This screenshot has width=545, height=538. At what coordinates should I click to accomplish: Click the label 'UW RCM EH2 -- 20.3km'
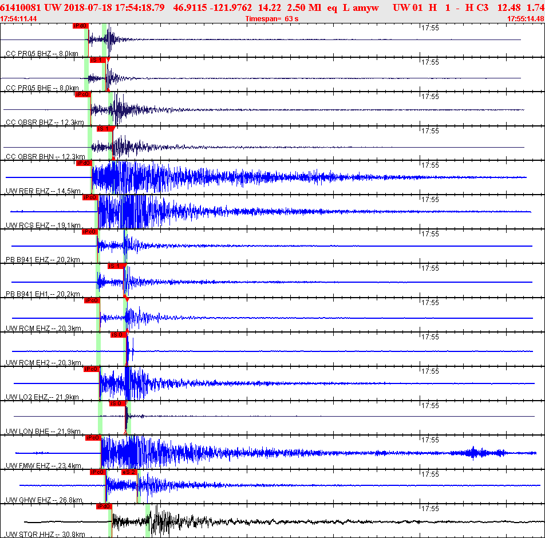(44, 363)
